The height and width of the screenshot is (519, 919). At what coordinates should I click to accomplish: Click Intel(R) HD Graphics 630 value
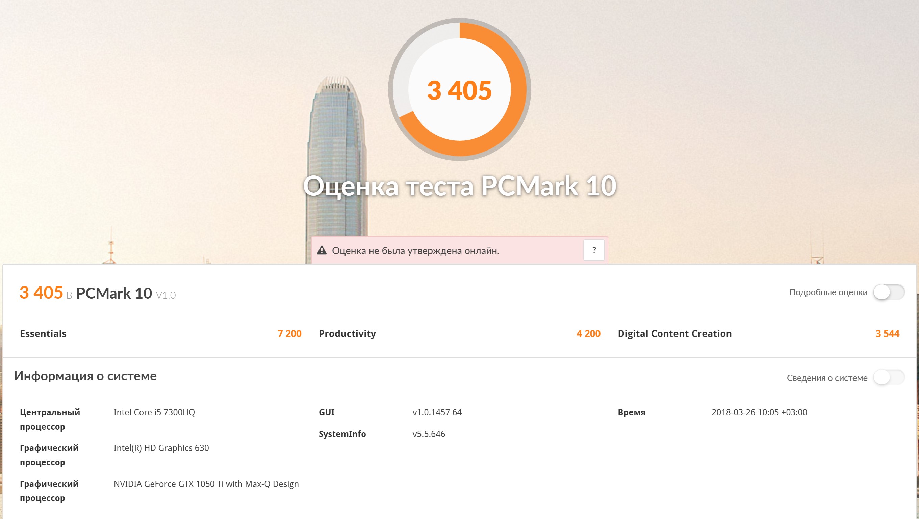pyautogui.click(x=161, y=448)
